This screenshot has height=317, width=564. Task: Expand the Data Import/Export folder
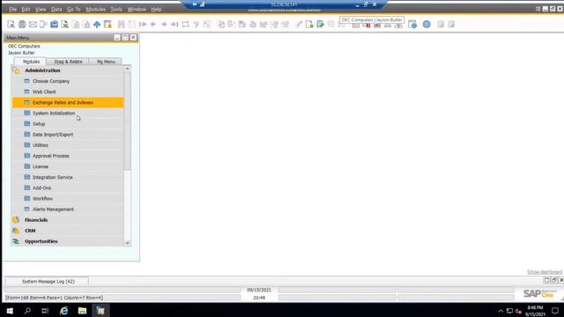coord(53,135)
